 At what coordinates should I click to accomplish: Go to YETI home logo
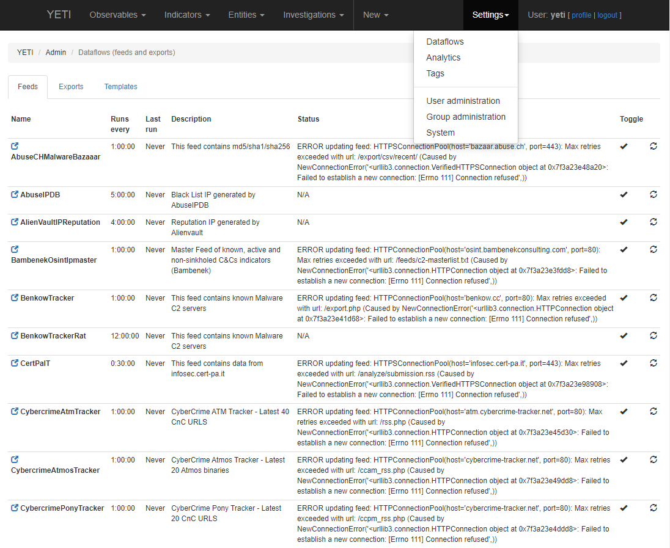pyautogui.click(x=59, y=15)
